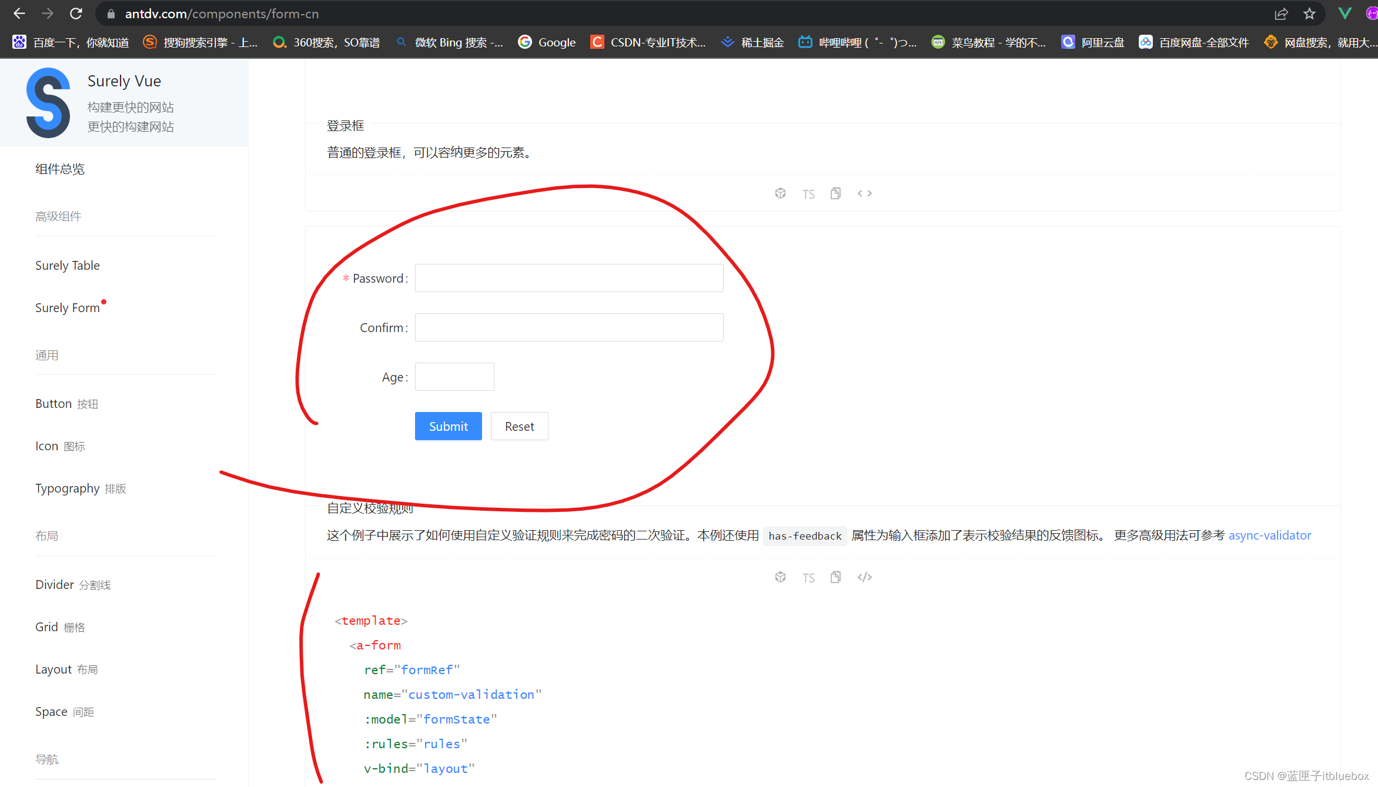
Task: Click the bookmark star in the address bar
Action: coord(1310,14)
